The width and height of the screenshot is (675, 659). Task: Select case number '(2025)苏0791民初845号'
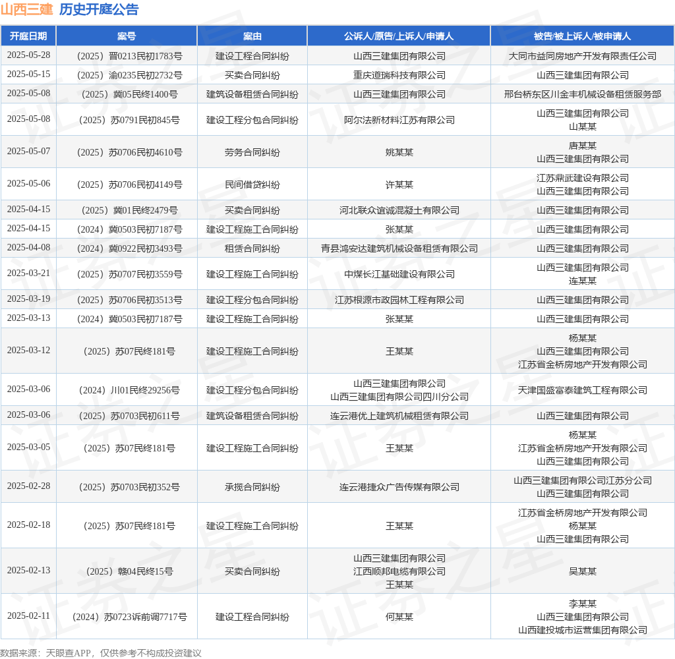click(130, 120)
